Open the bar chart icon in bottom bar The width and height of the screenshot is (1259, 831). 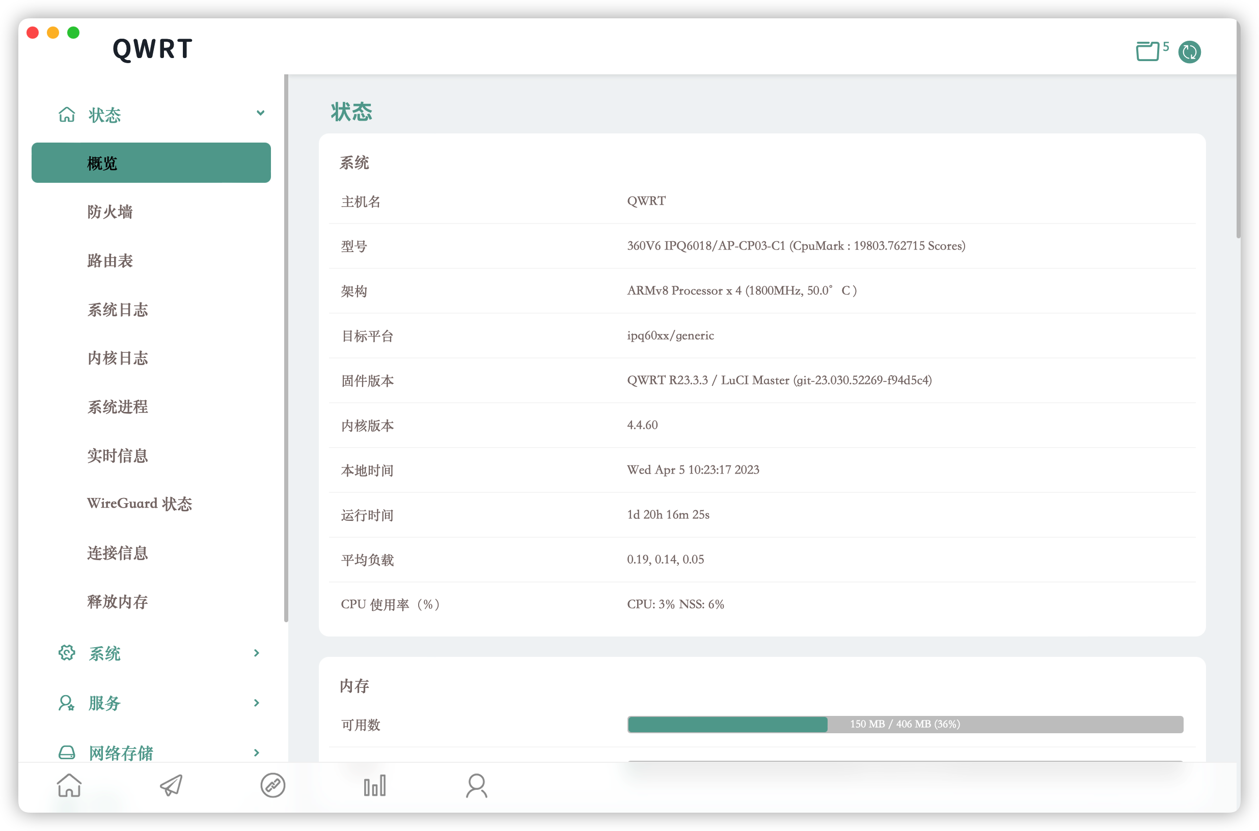(x=374, y=785)
